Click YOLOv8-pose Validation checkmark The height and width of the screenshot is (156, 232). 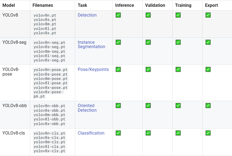click(148, 69)
